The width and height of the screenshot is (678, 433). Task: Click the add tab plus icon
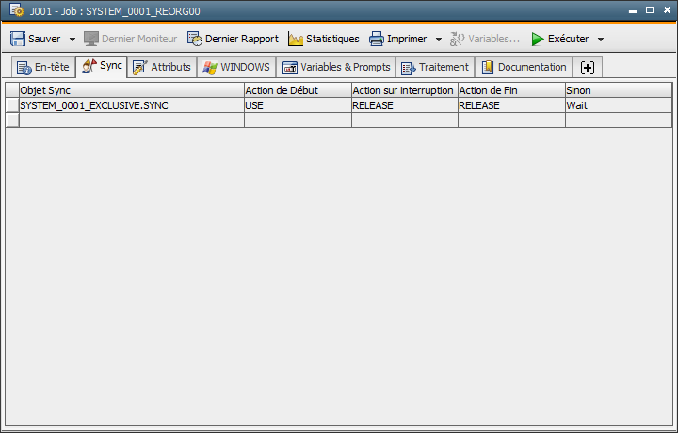(588, 68)
